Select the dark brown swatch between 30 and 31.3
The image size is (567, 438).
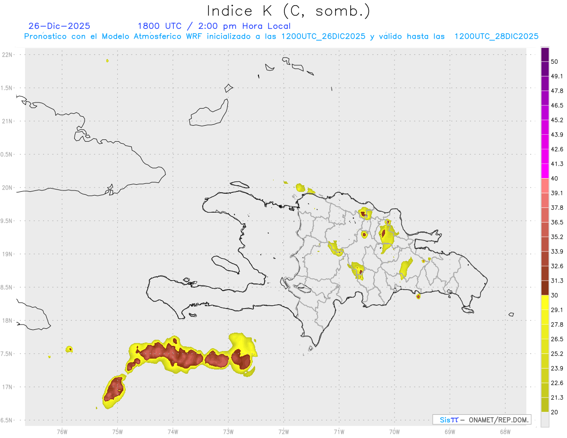(x=545, y=288)
